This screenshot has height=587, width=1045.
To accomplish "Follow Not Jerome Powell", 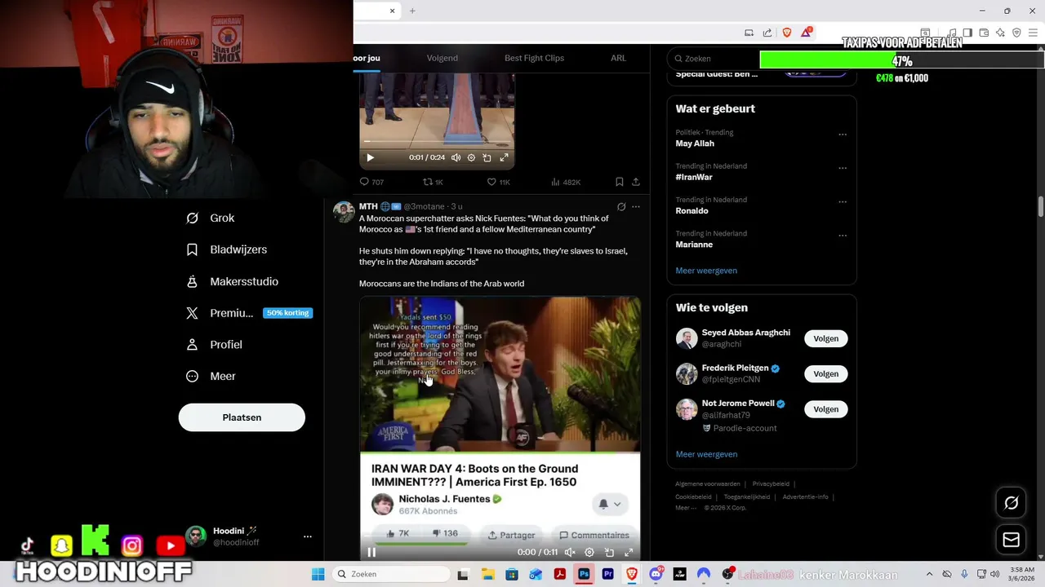I will 825,409.
